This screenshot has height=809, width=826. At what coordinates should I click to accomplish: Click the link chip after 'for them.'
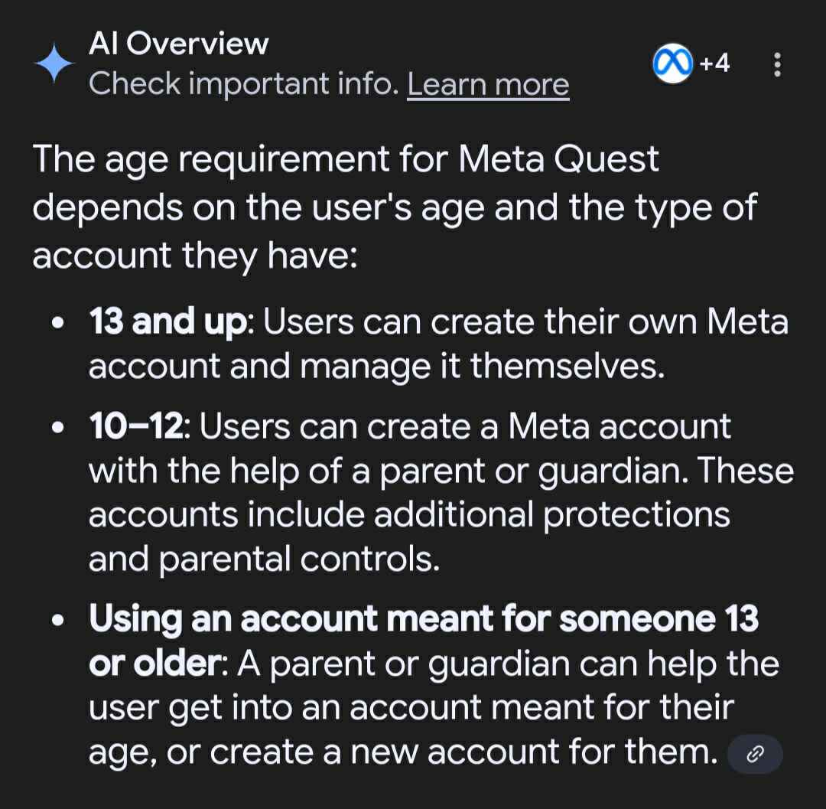[x=755, y=754]
